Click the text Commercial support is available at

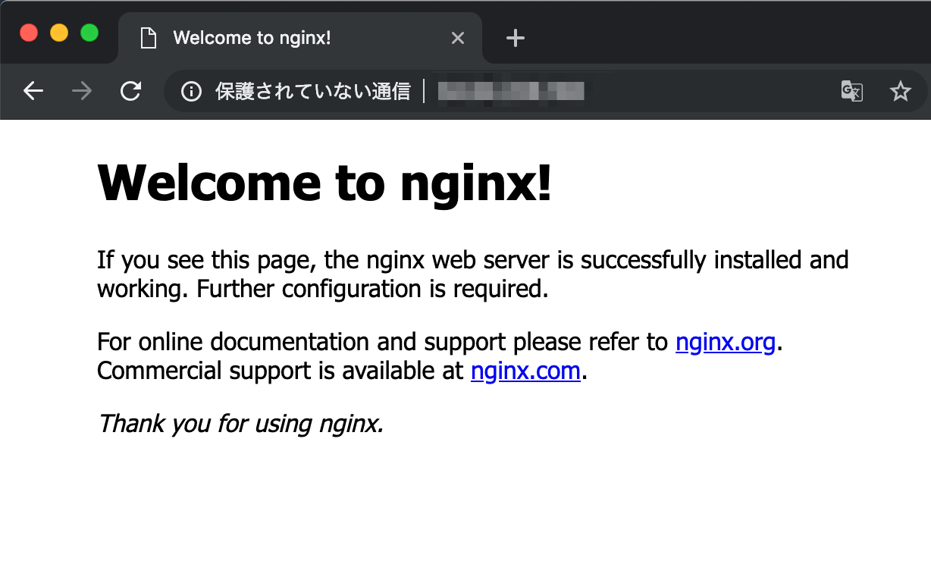[280, 371]
